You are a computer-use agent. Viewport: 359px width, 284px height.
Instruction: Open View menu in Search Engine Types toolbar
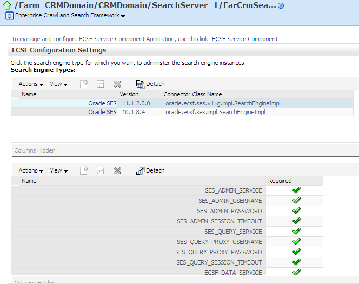click(x=58, y=84)
